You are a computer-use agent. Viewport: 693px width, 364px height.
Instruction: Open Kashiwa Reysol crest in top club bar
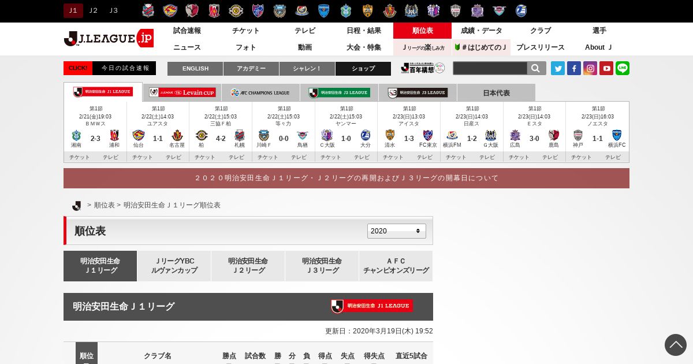pyautogui.click(x=236, y=10)
